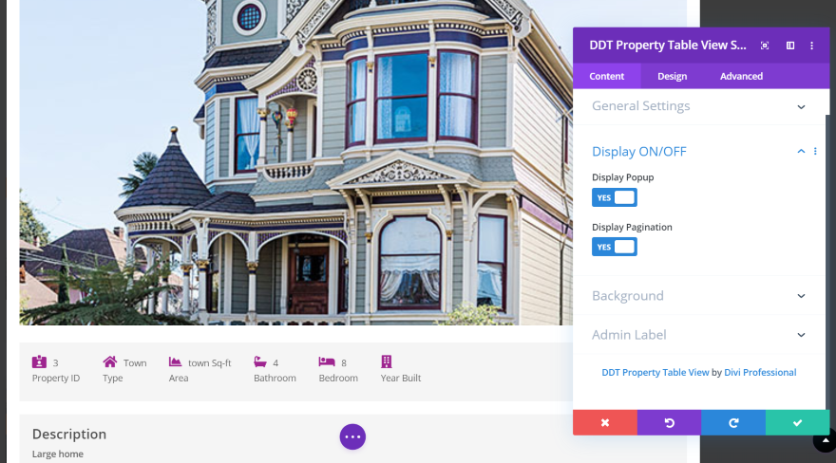The height and width of the screenshot is (463, 836).
Task: Toggle the Display Popup switch
Action: pyautogui.click(x=615, y=197)
